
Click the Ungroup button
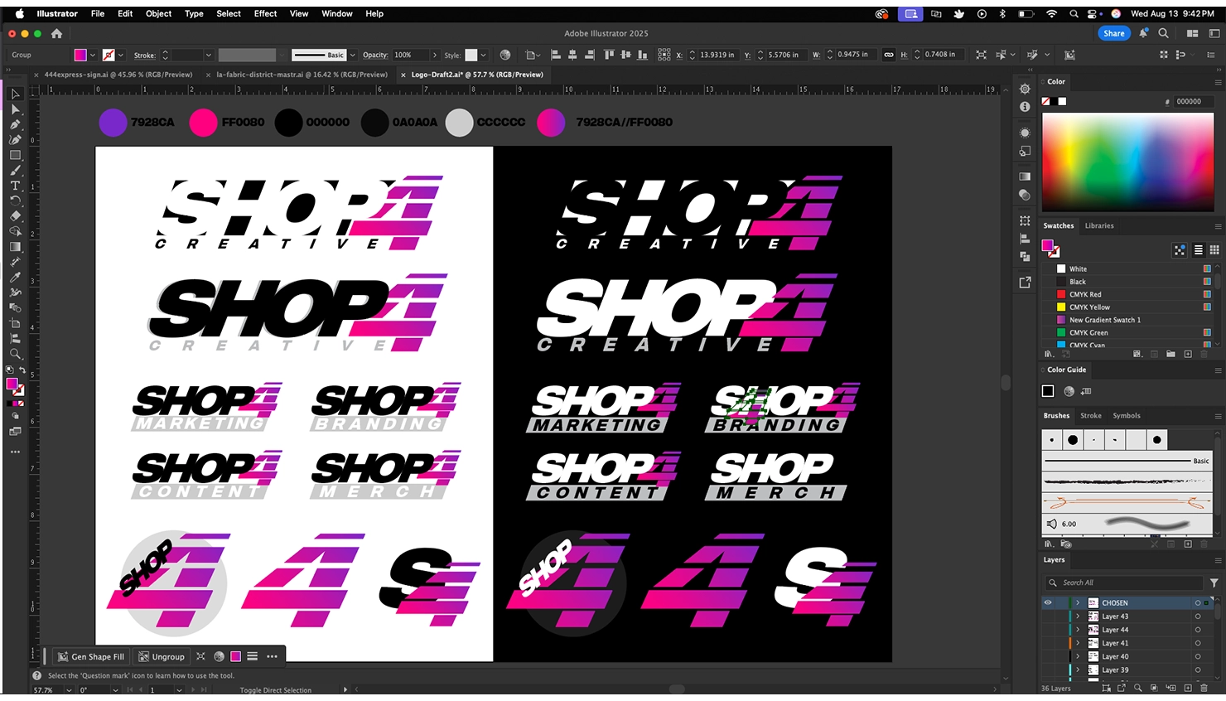point(162,656)
